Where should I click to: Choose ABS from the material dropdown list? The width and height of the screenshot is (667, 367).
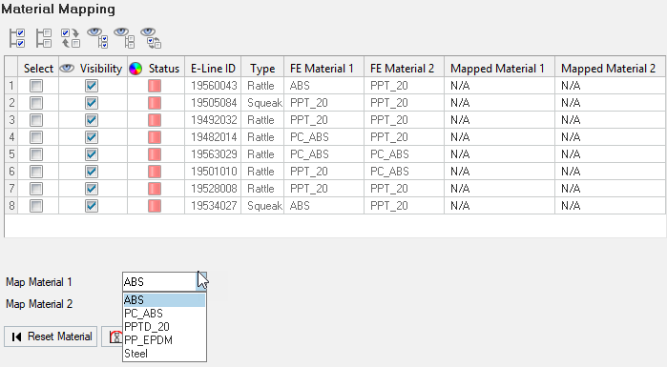(164, 300)
